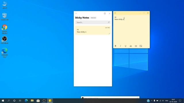Viewport: 184px width, 103px height.
Task: Toggle bold formatting in the note
Action: [116, 46]
